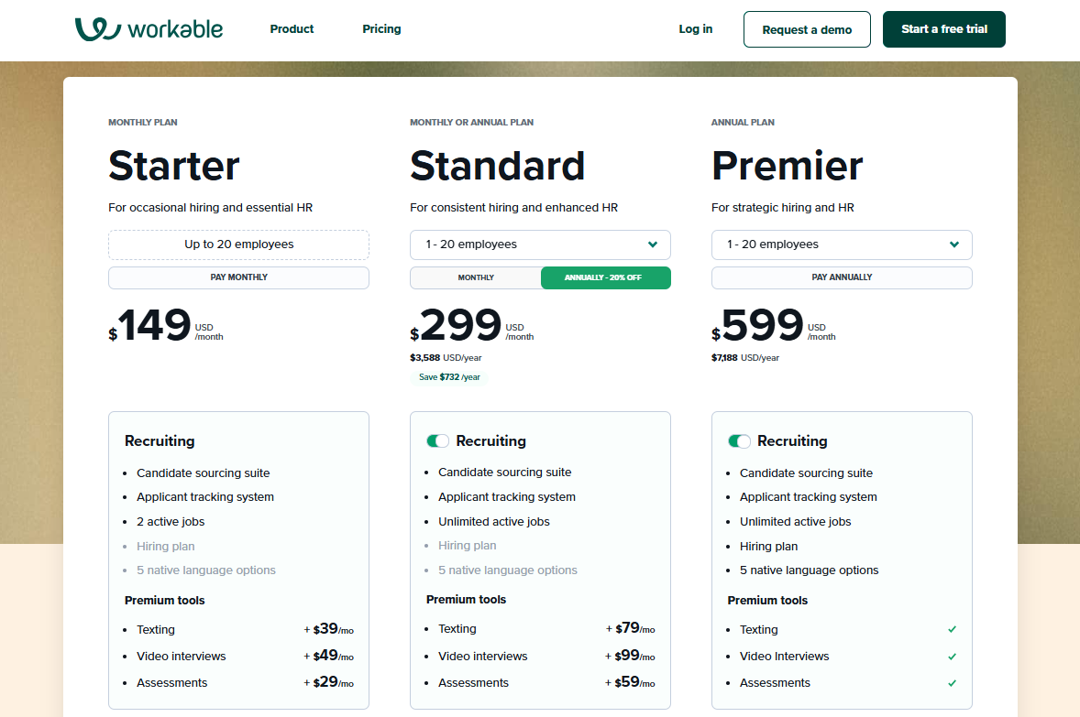Click the Workable logo icon

[97, 29]
